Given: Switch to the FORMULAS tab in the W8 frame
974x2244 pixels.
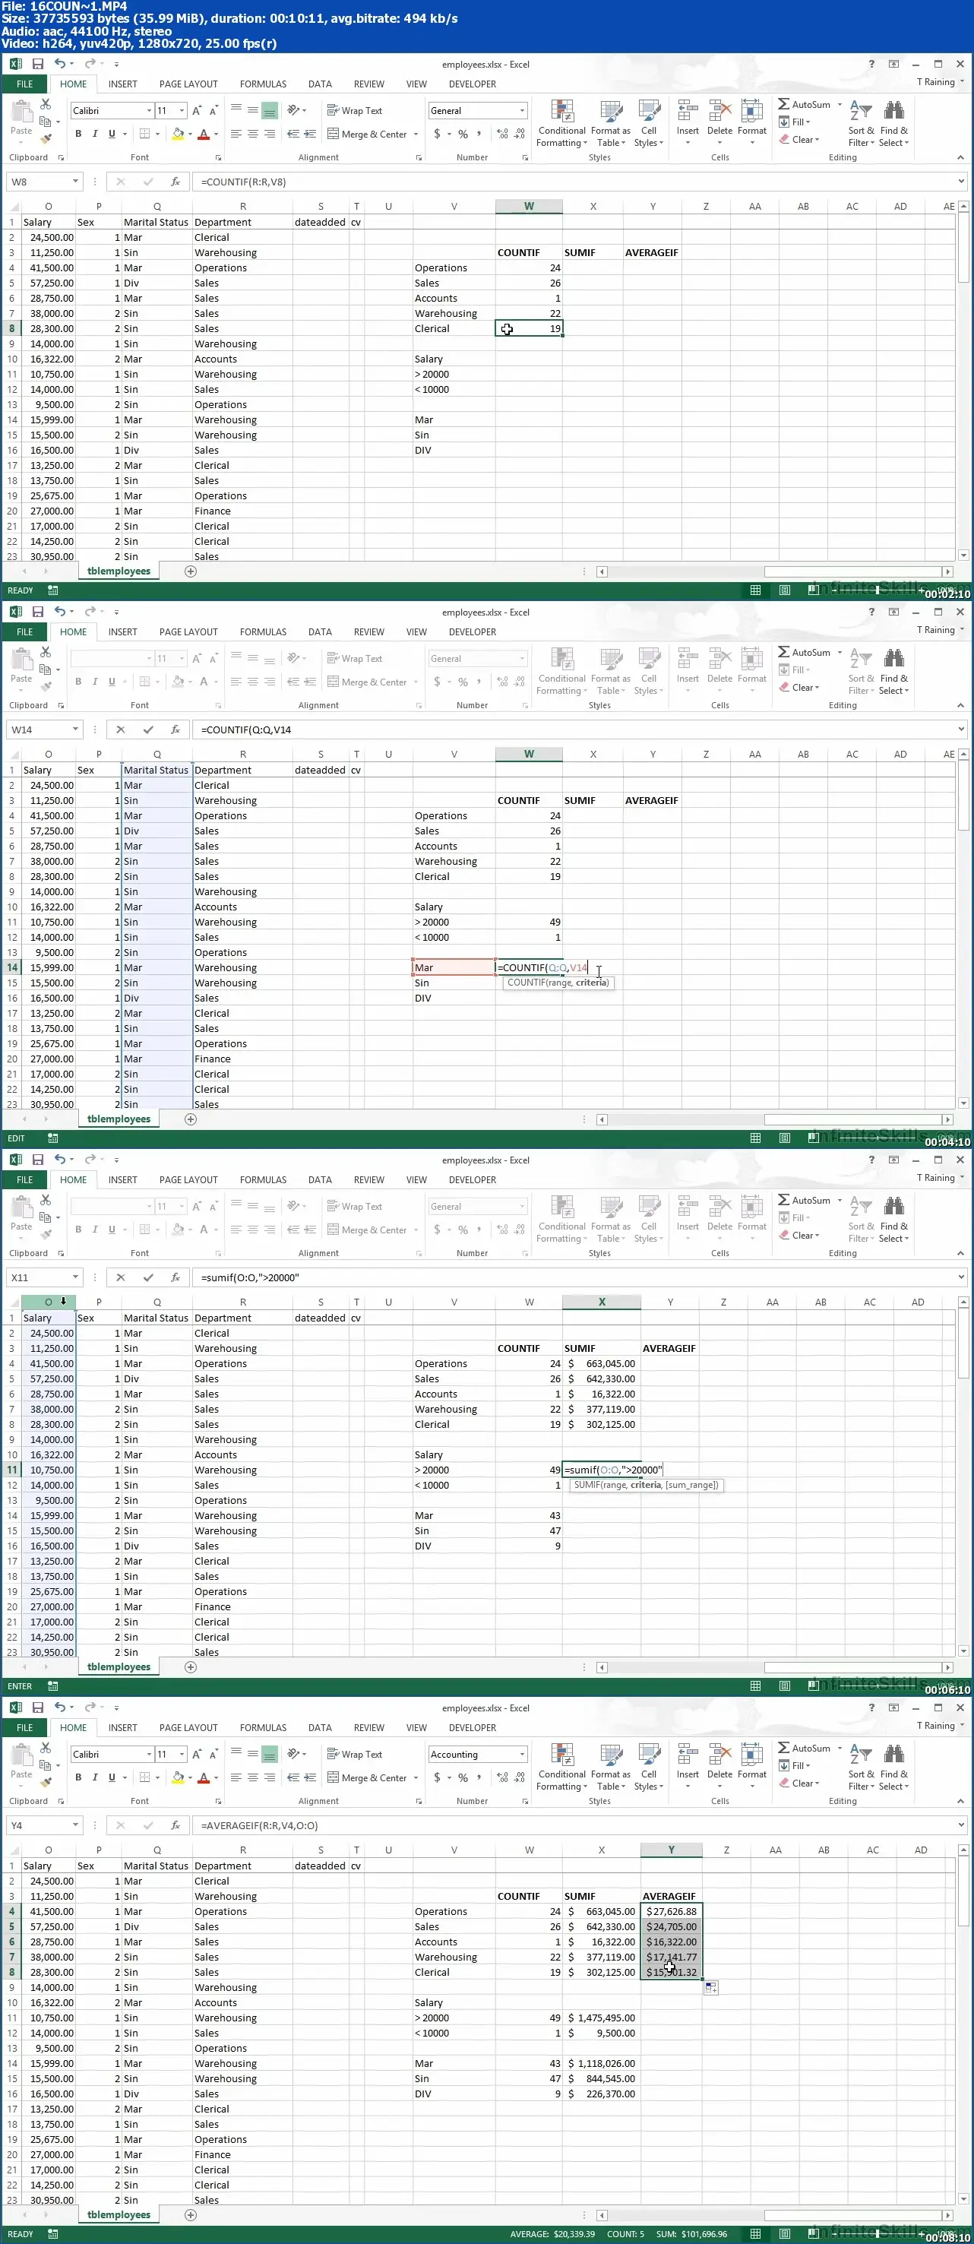Looking at the screenshot, I should click(x=263, y=84).
